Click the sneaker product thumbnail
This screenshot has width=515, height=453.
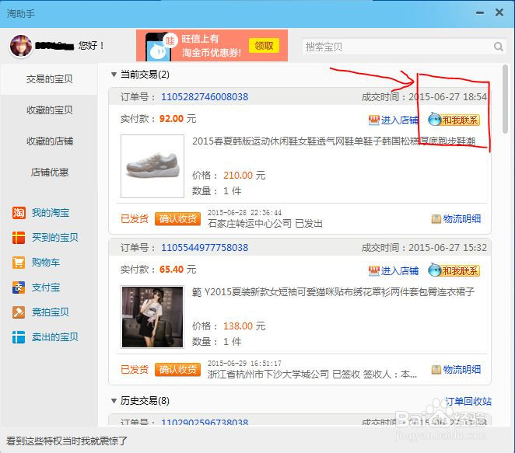pos(152,166)
